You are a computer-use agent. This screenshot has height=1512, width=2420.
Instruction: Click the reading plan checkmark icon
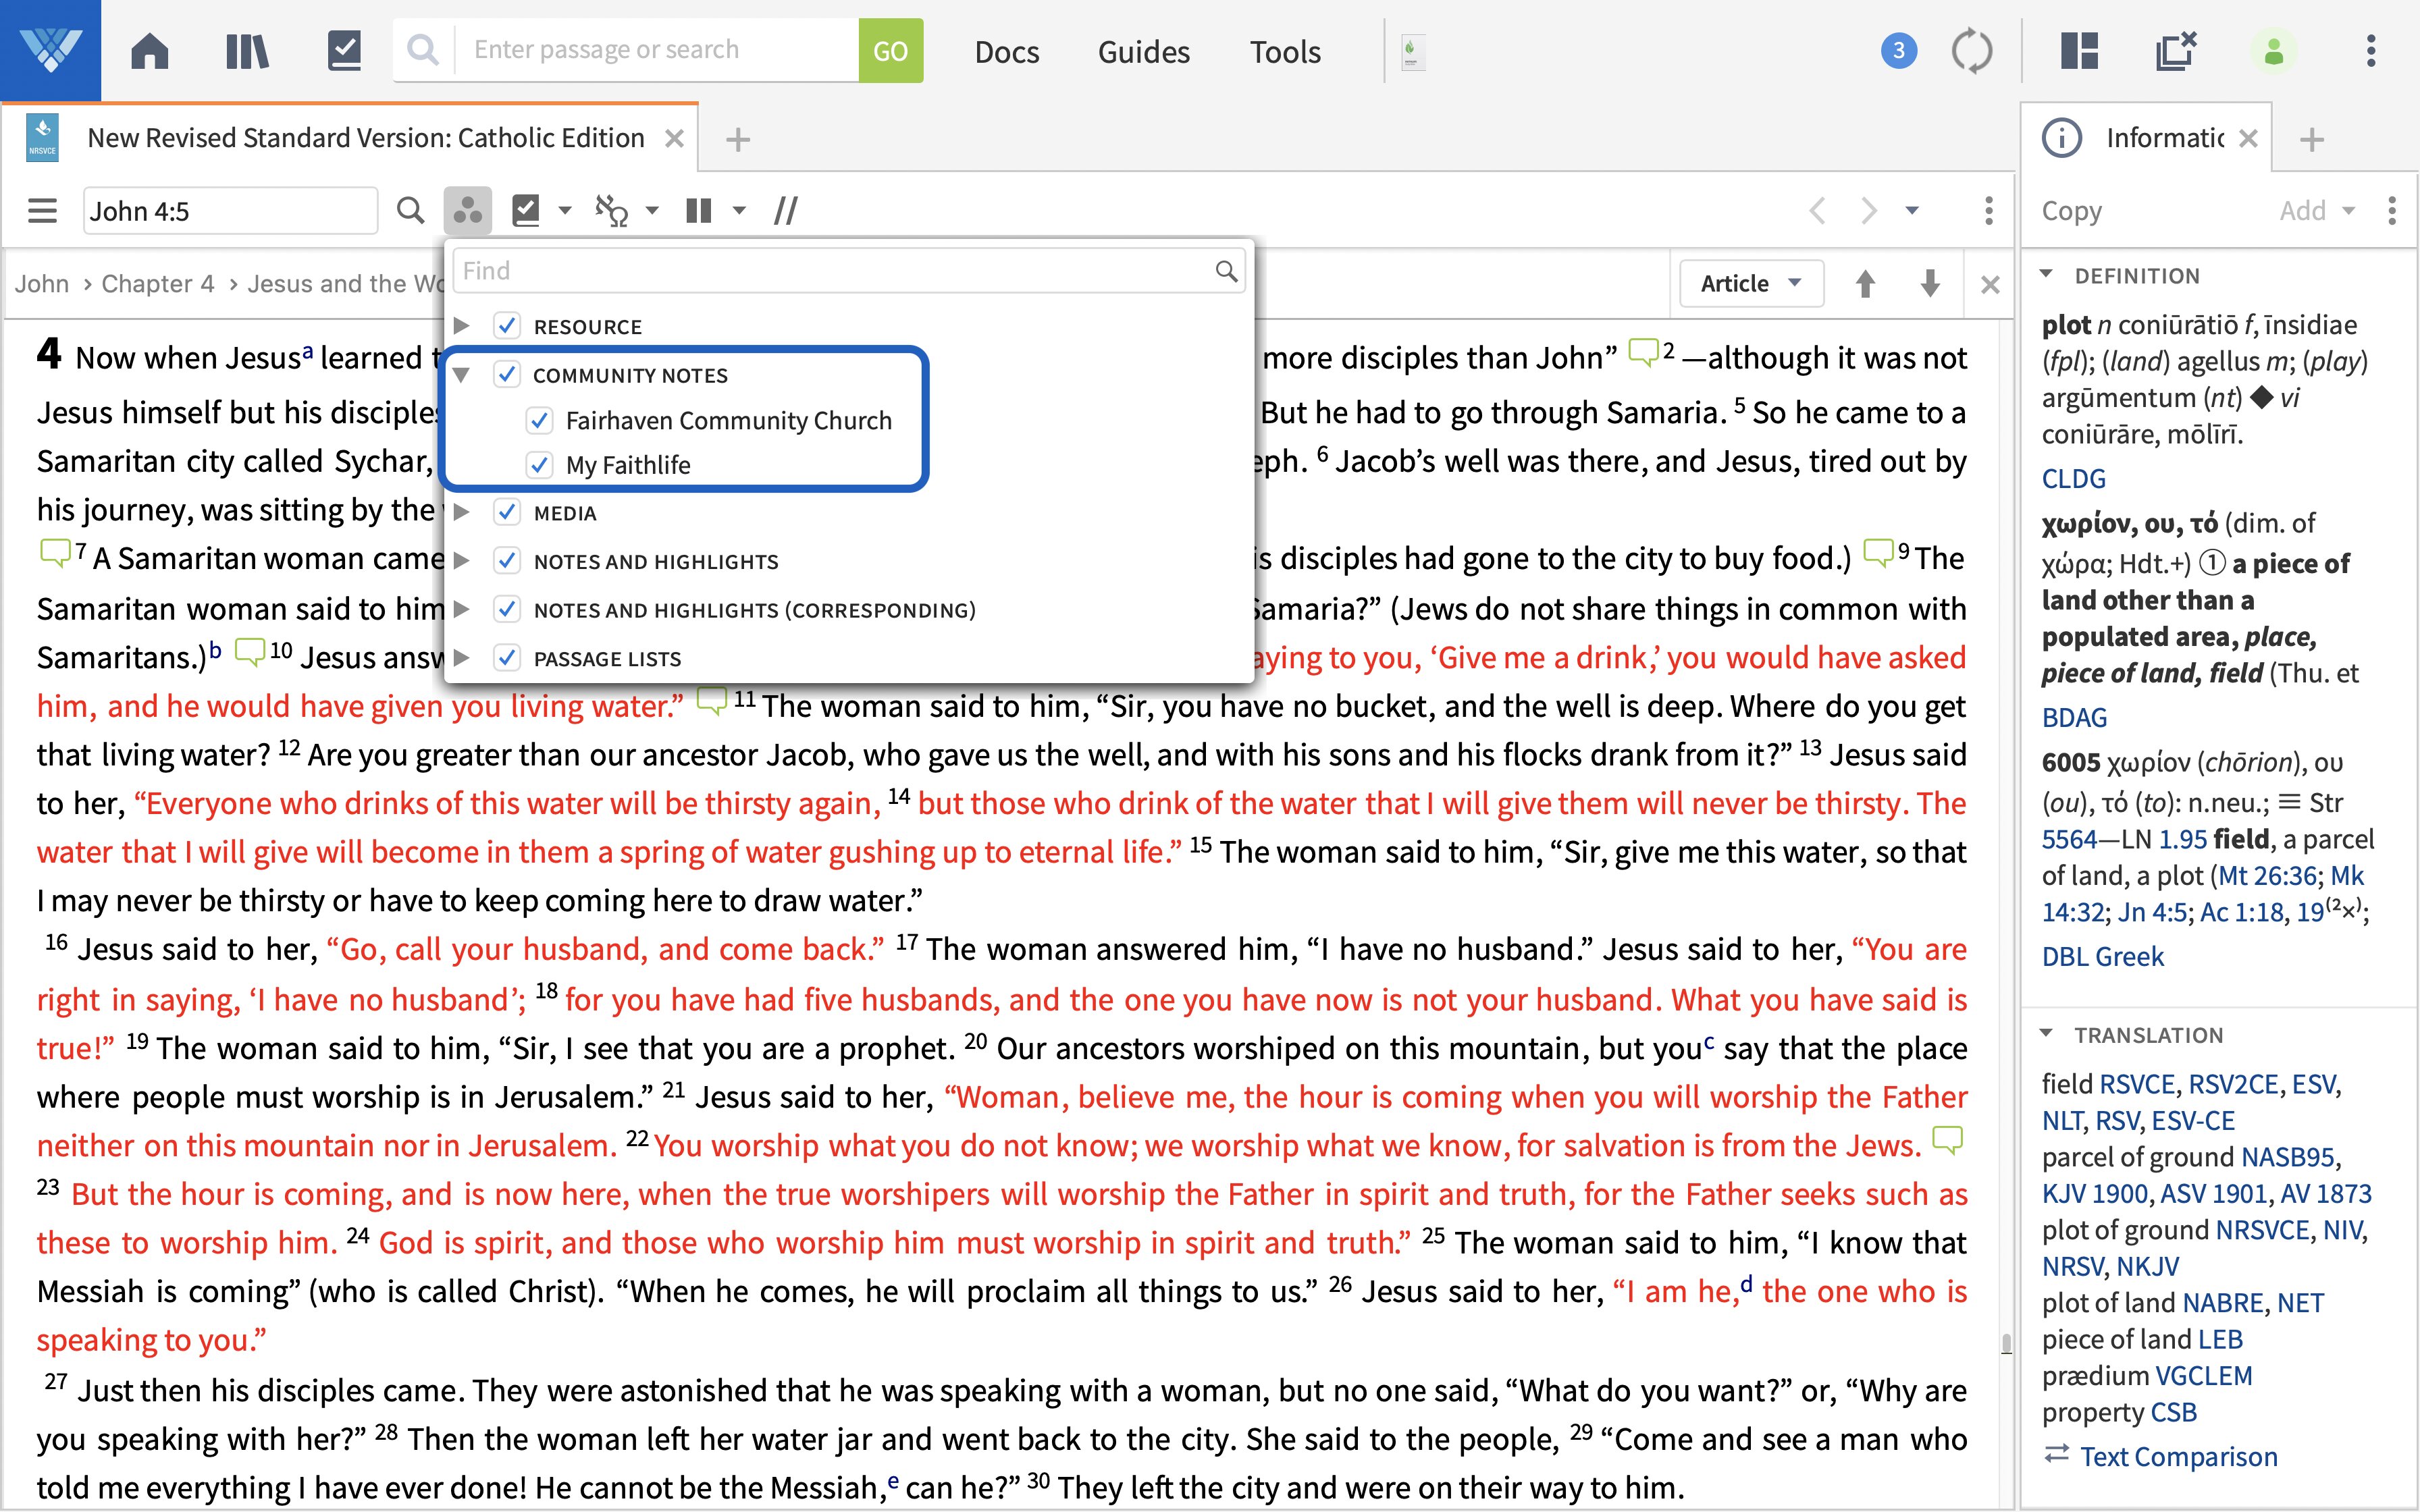pyautogui.click(x=526, y=211)
